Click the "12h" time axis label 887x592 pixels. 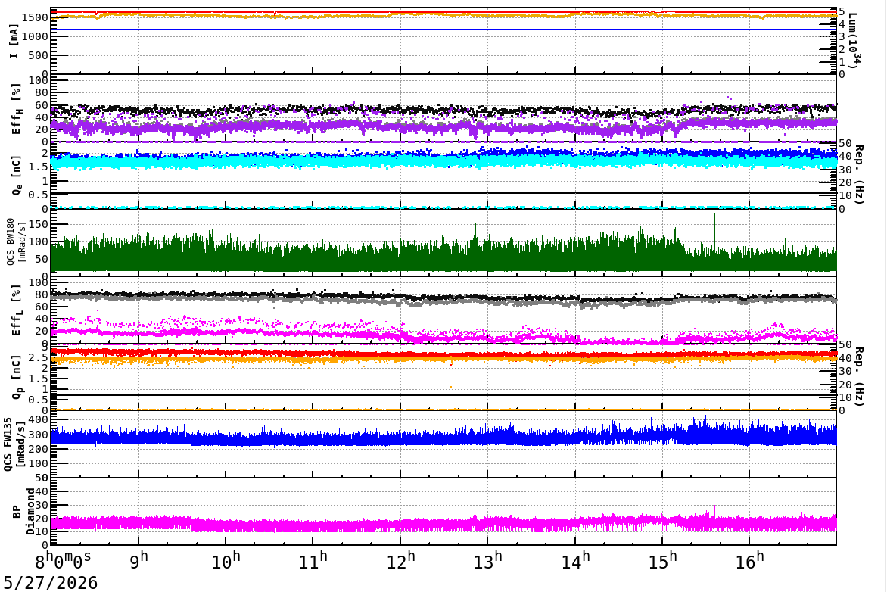tap(400, 561)
